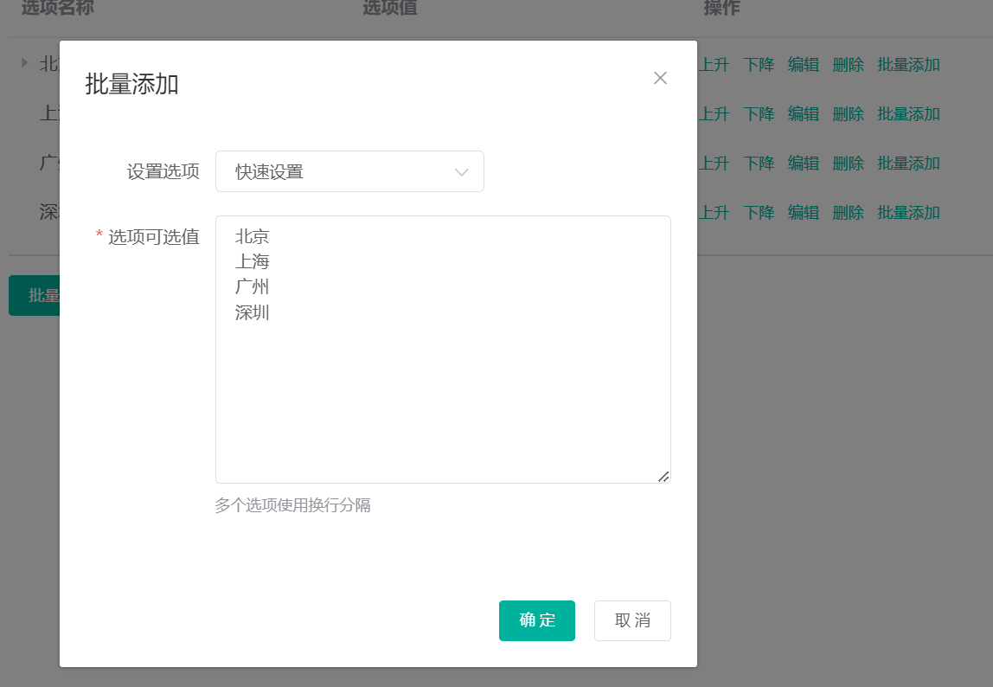Click 批量添加 on the last row

(908, 212)
